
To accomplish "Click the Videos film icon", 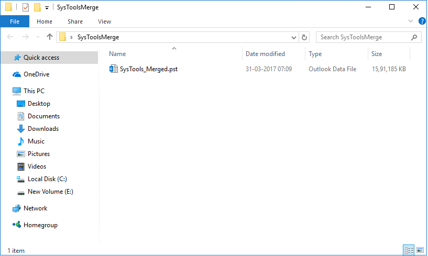I will (x=21, y=166).
